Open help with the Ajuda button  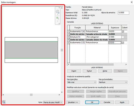pyautogui.click(x=122, y=102)
